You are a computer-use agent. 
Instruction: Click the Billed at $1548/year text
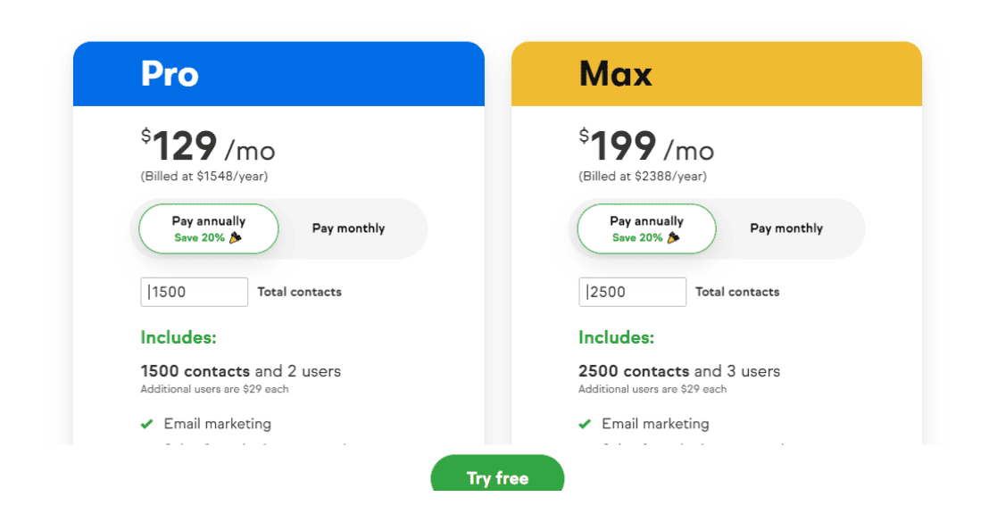[x=203, y=176]
